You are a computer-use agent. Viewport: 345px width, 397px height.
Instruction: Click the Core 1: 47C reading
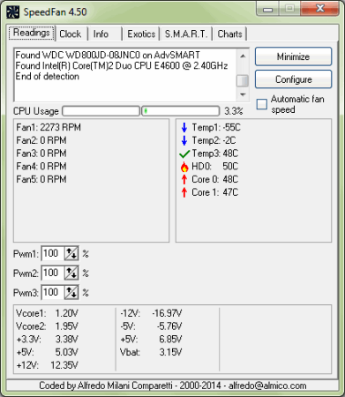(215, 192)
